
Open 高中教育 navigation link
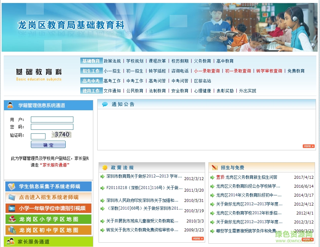coord(225,61)
